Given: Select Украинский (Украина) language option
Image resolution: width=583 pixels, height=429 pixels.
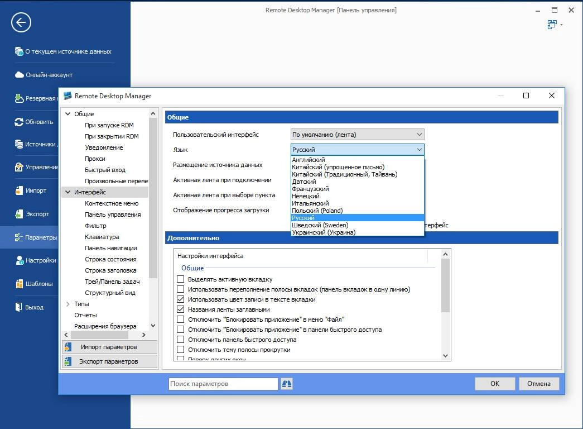Looking at the screenshot, I should tap(357, 232).
